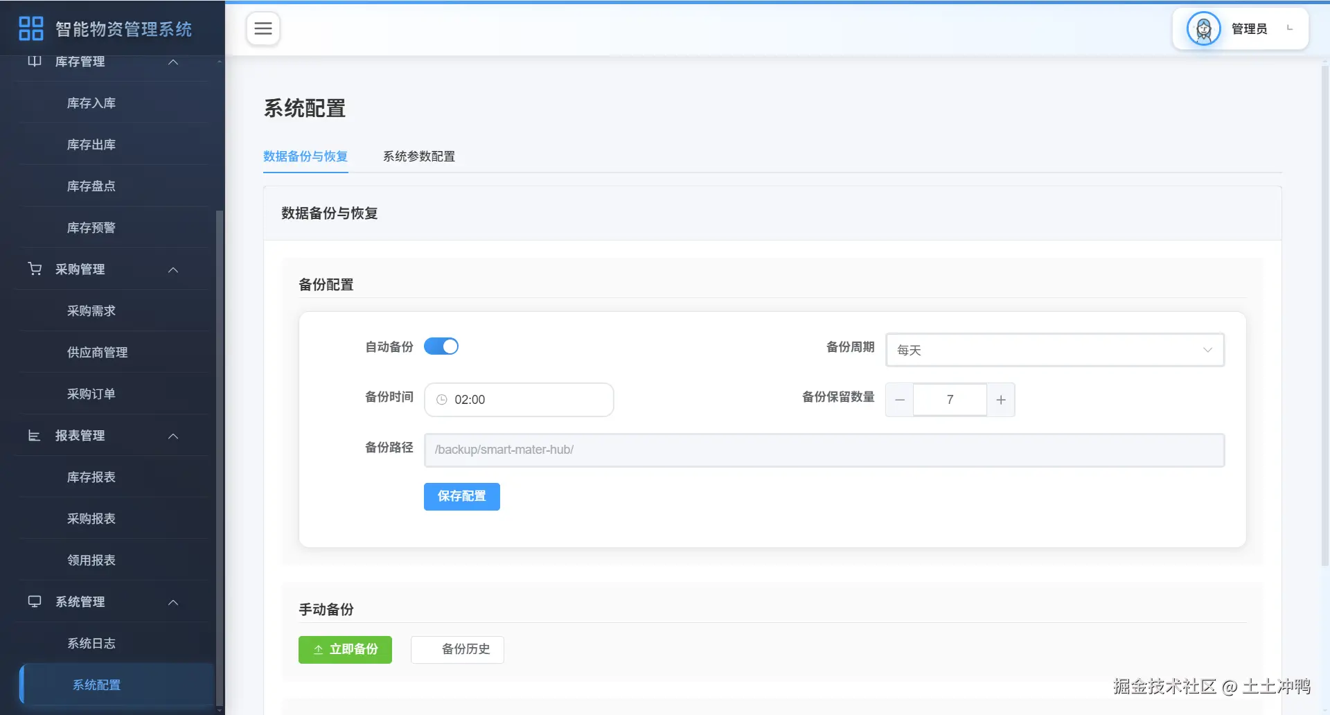The width and height of the screenshot is (1330, 715).
Task: Click the sidebar vertical scrollbar
Action: 220,457
